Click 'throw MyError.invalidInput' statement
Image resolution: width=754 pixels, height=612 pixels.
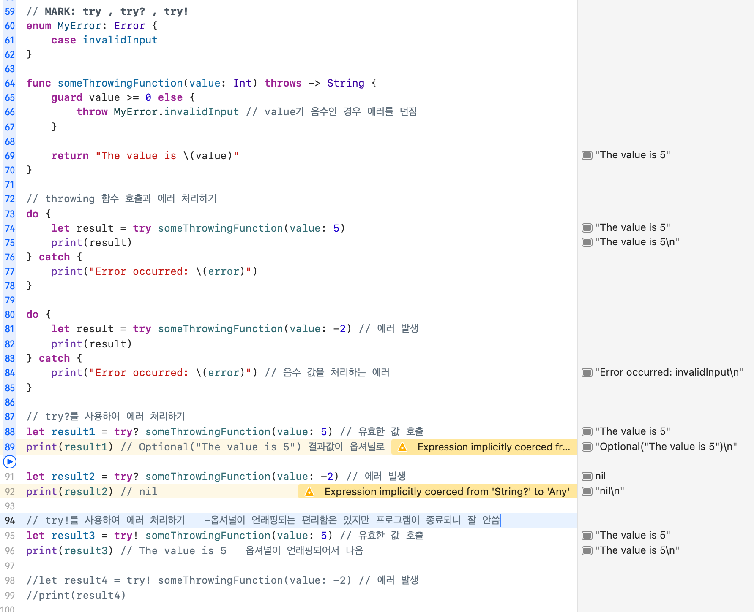(158, 112)
